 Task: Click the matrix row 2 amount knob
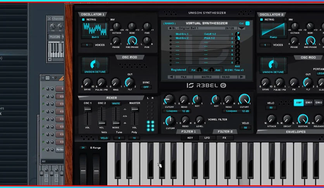click(238, 38)
